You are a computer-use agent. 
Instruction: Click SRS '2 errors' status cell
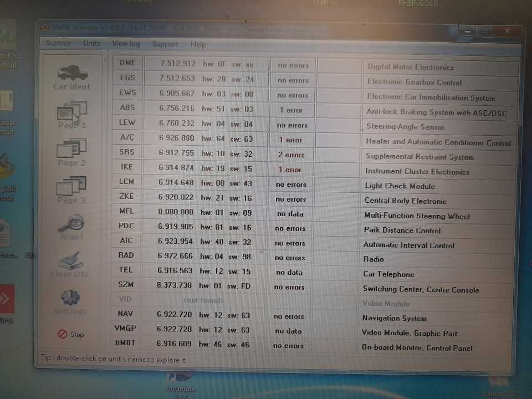tap(291, 155)
